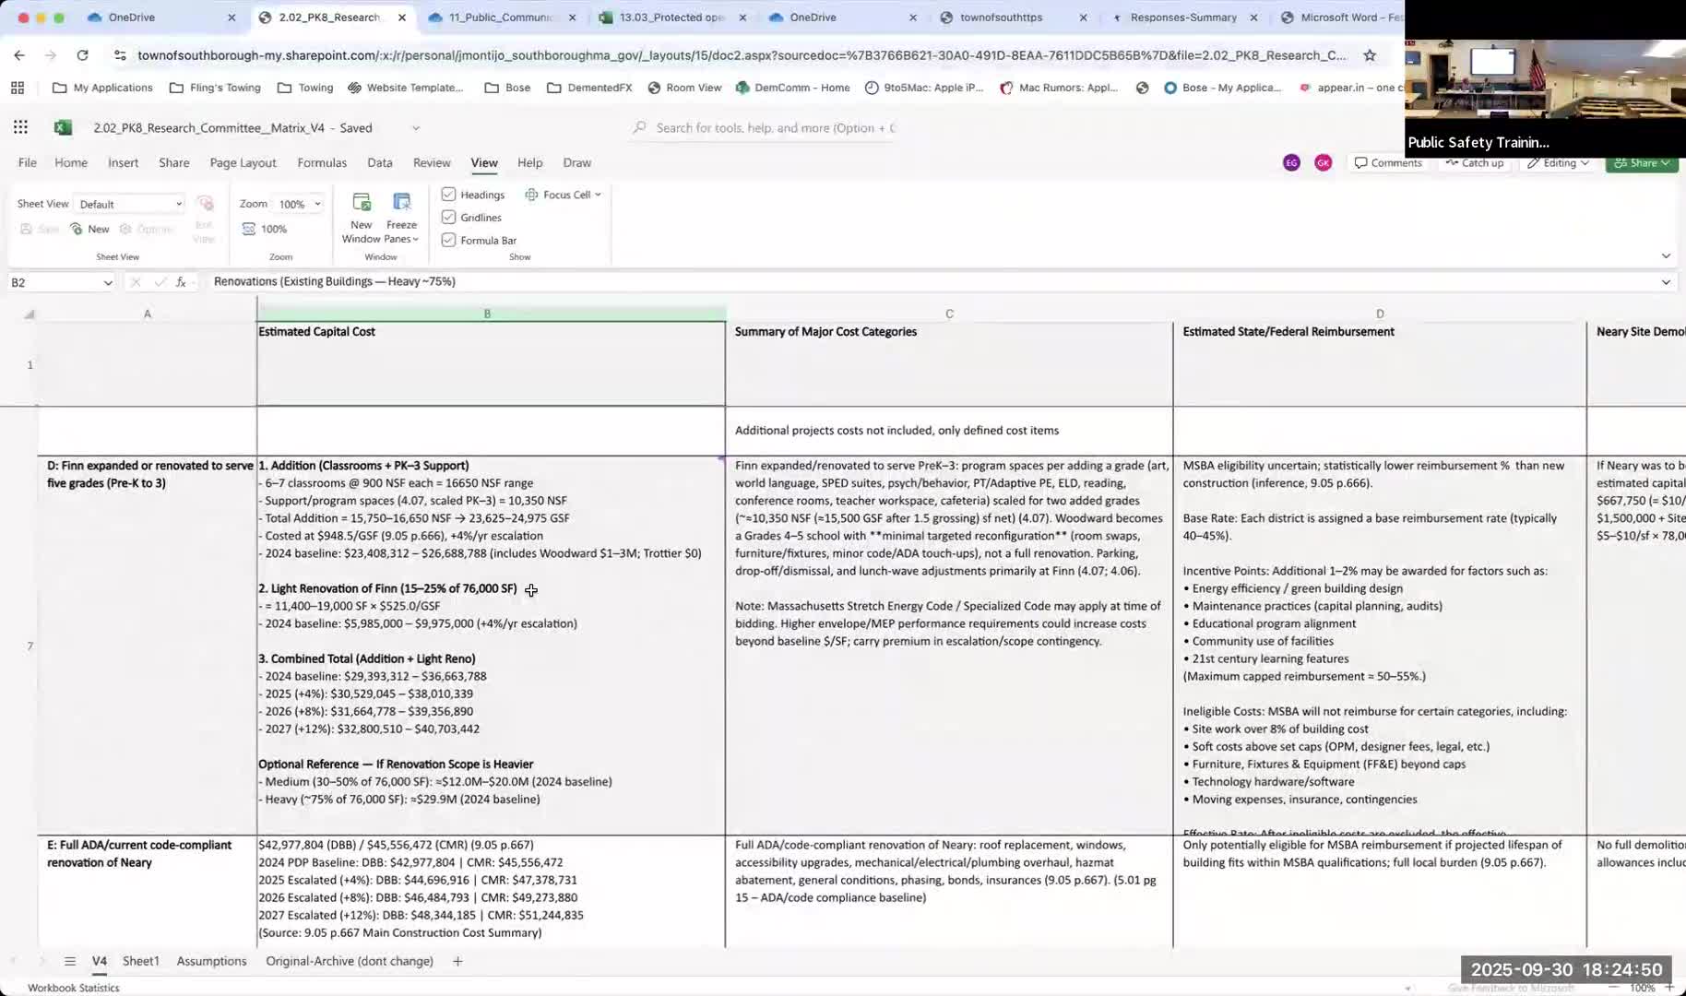Viewport: 1686px width, 996px height.
Task: Toggle the Gridlines checkbox
Action: pyautogui.click(x=448, y=218)
